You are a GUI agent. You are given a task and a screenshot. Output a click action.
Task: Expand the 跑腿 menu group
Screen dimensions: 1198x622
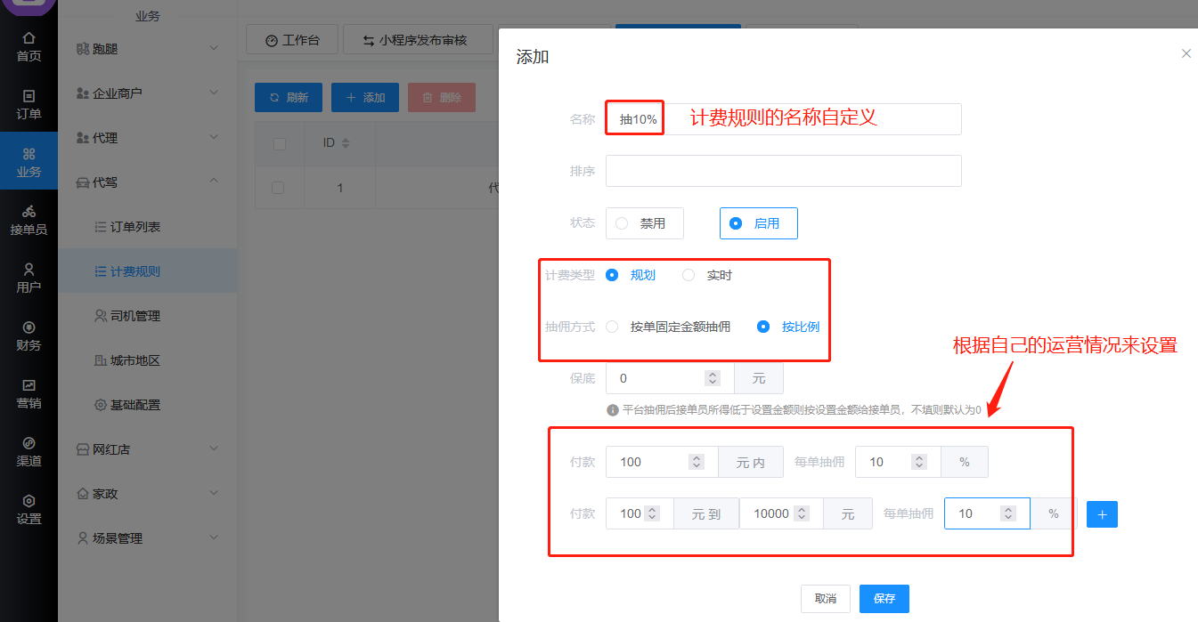147,49
